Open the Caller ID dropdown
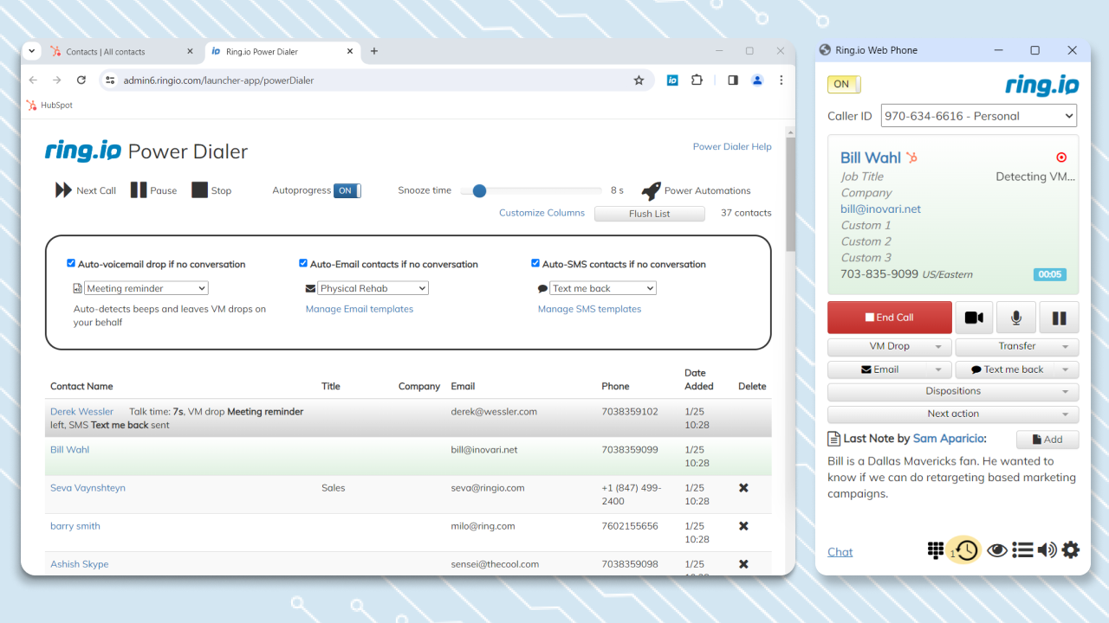 pos(978,116)
